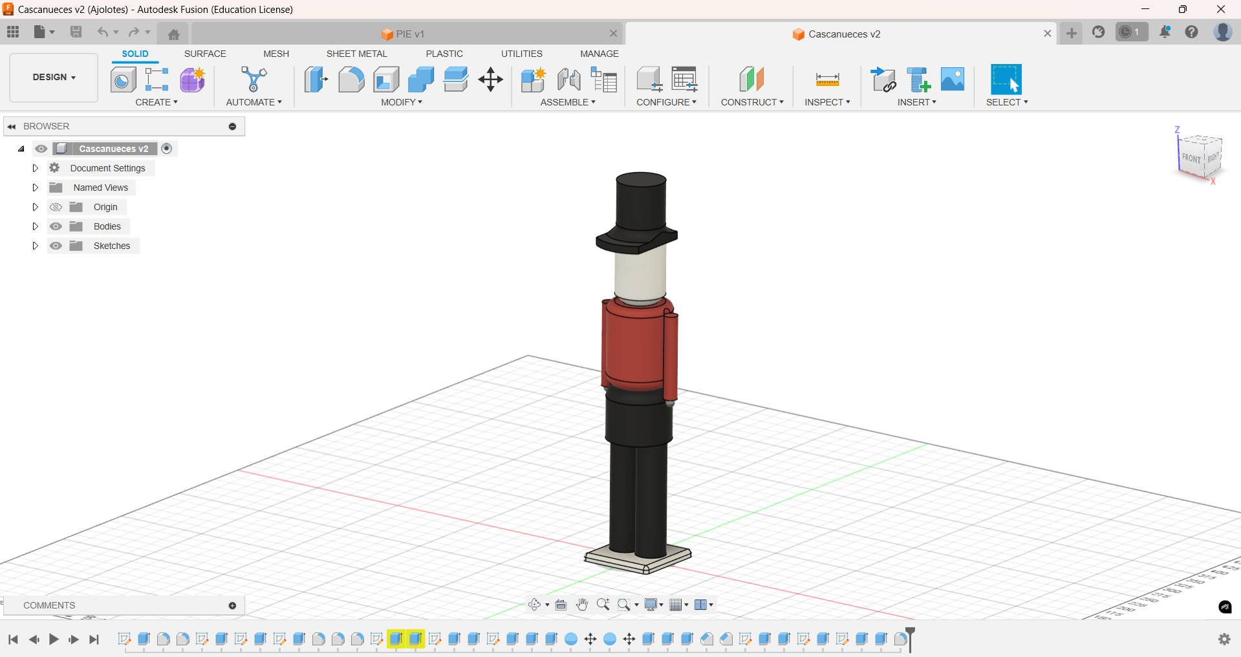Play the timeline animation
1241x657 pixels.
pyautogui.click(x=54, y=640)
